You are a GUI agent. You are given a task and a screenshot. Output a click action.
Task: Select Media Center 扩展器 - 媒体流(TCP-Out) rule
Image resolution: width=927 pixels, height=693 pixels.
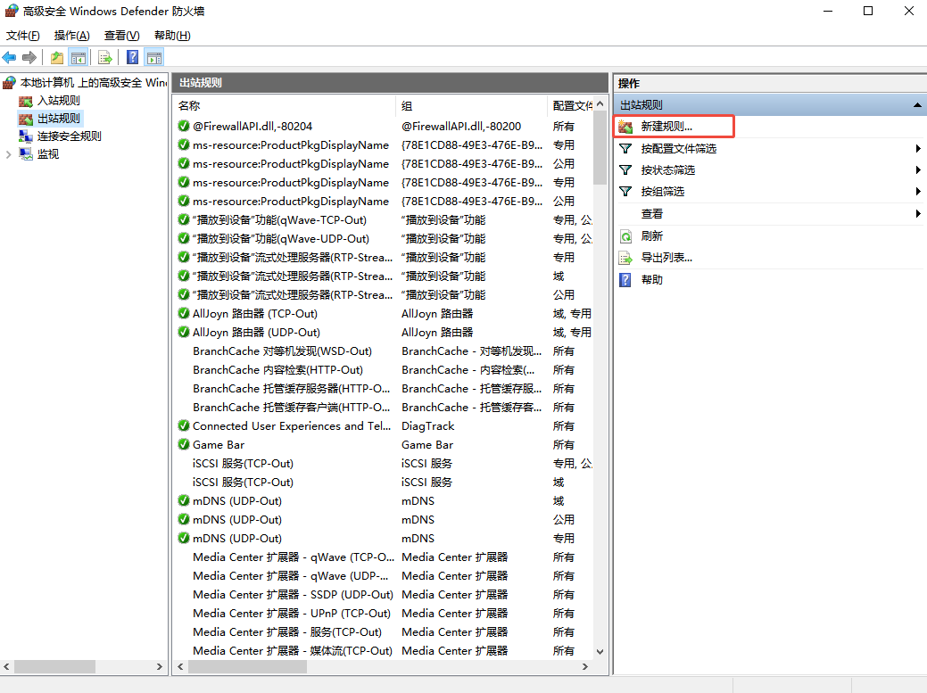[x=292, y=650]
